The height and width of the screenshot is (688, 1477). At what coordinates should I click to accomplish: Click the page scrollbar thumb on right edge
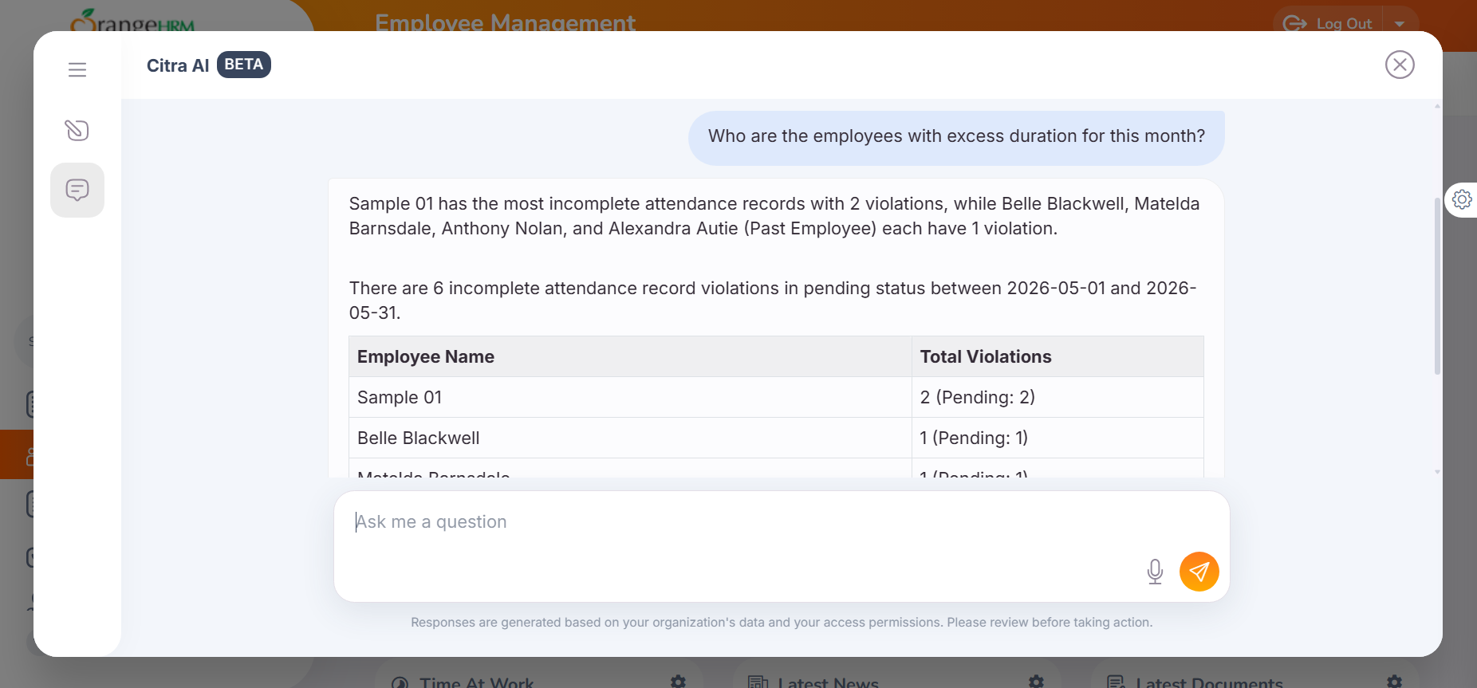(1437, 285)
